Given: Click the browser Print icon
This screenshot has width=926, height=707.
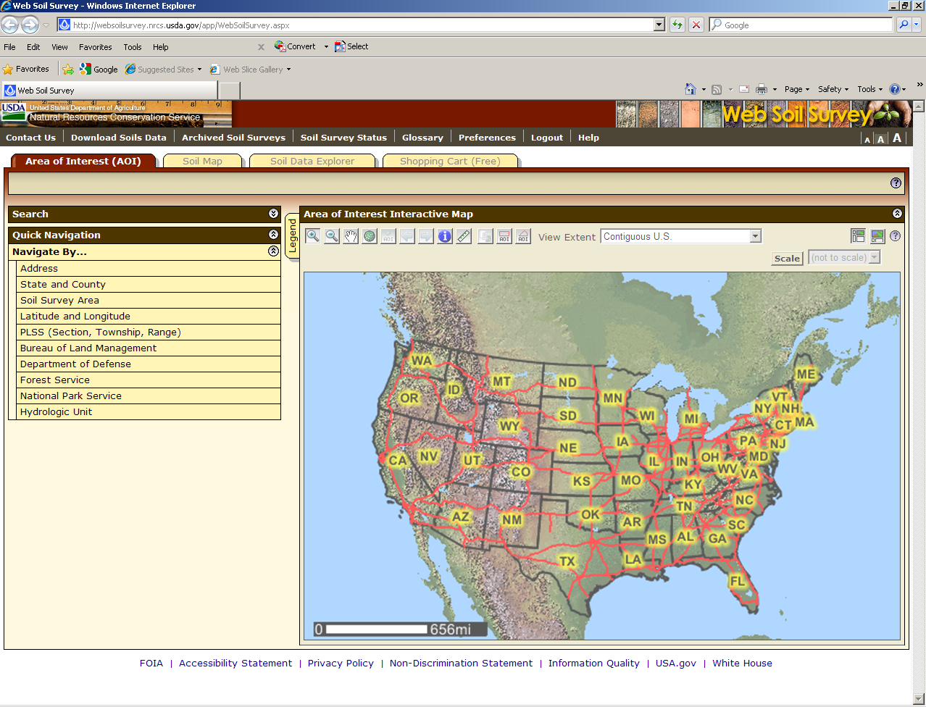Looking at the screenshot, I should (762, 89).
